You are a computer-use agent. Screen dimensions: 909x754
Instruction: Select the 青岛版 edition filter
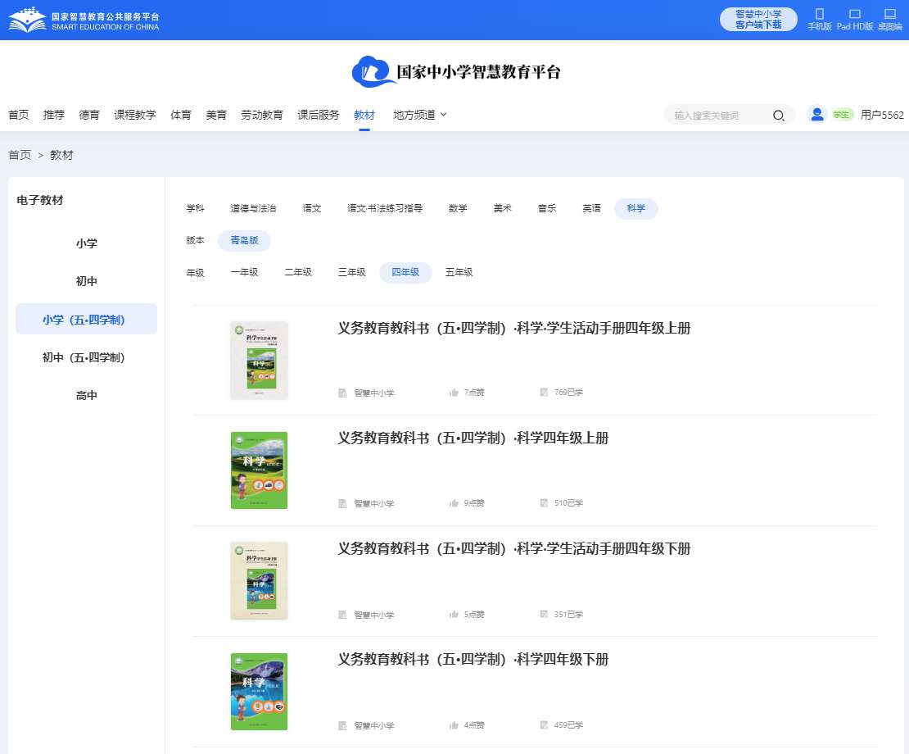pyautogui.click(x=244, y=240)
